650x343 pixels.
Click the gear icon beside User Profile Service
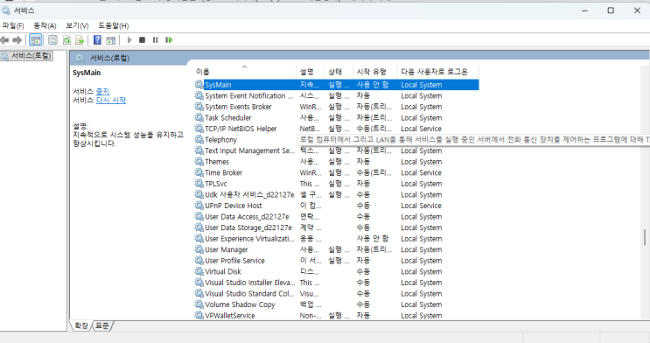click(199, 261)
